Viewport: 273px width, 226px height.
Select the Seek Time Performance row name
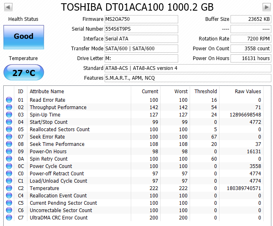click(x=57, y=144)
